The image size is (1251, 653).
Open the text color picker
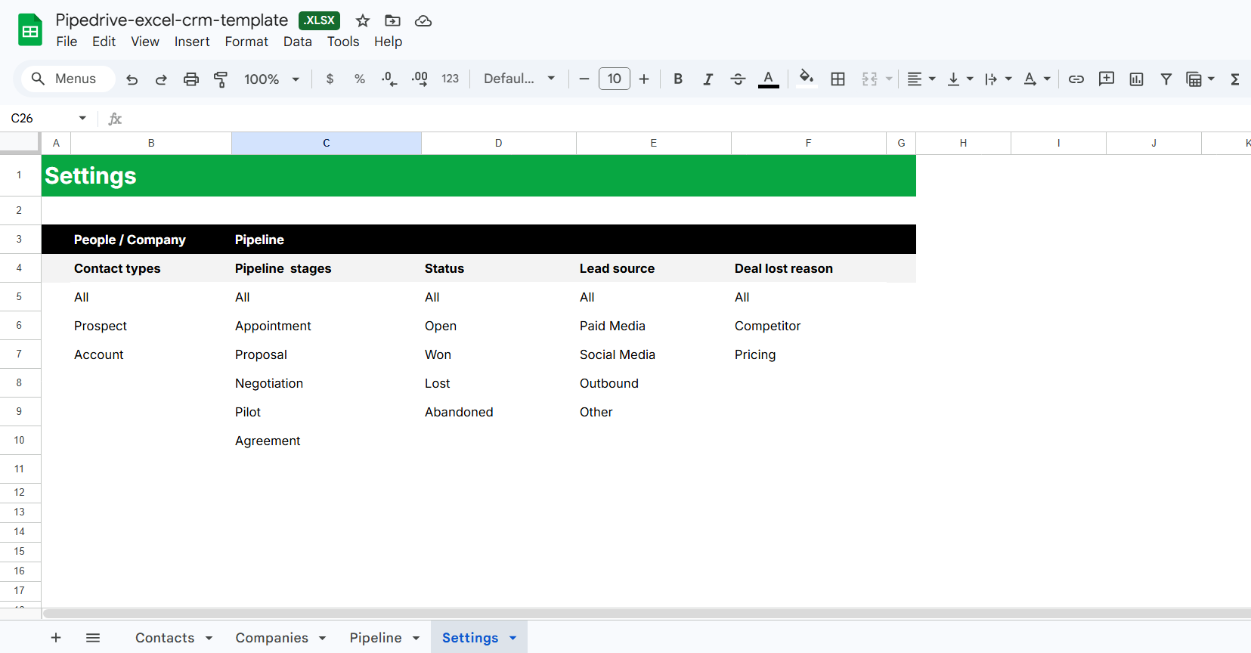click(769, 79)
